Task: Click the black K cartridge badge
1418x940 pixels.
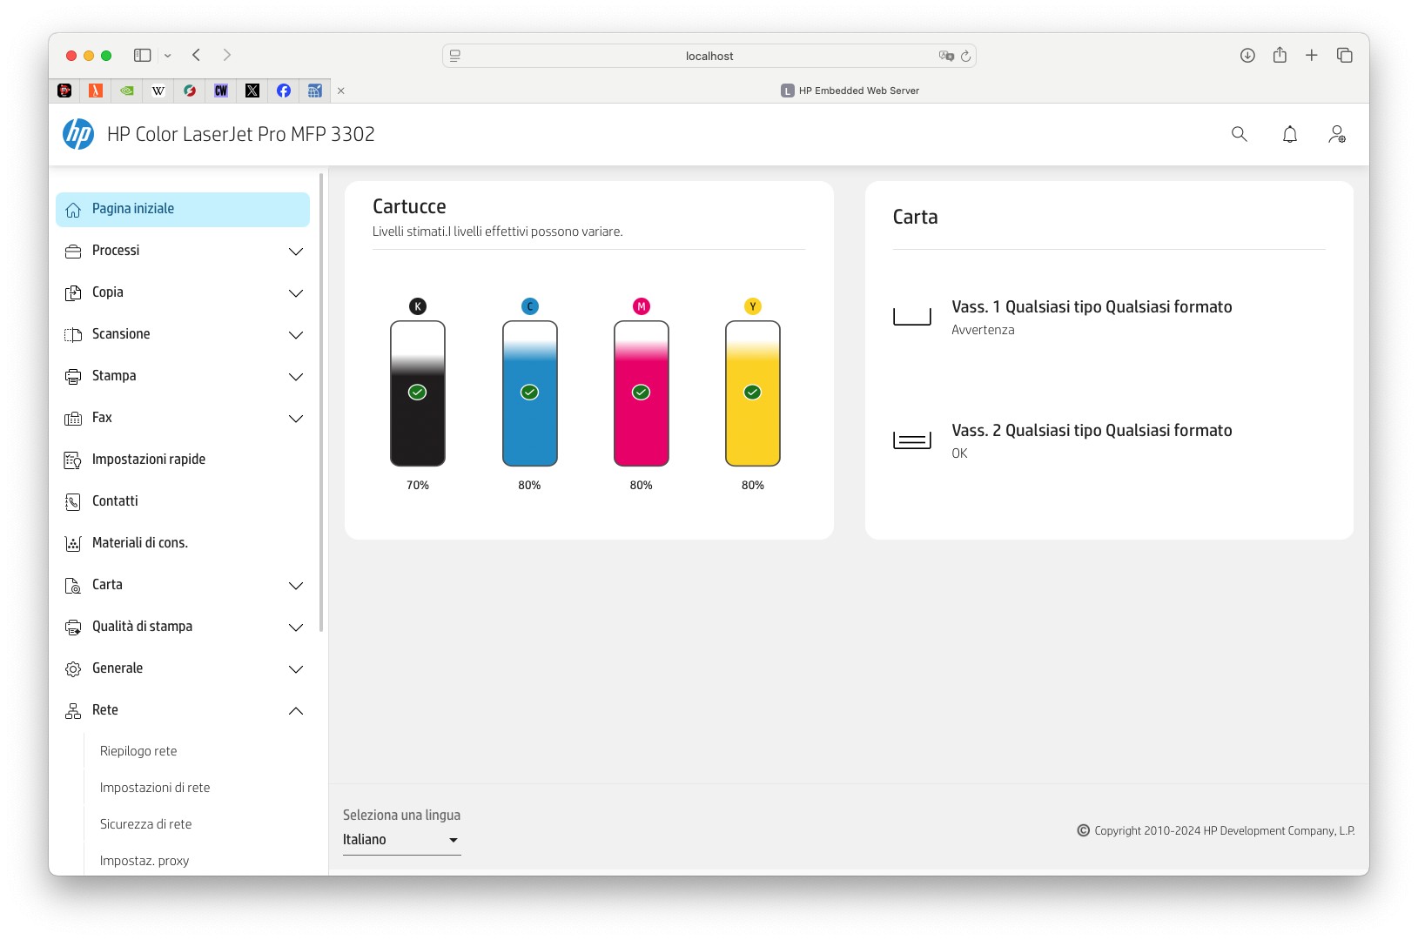Action: tap(418, 306)
